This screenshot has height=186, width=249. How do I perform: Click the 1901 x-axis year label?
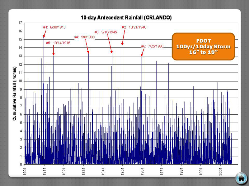[x=25, y=172]
